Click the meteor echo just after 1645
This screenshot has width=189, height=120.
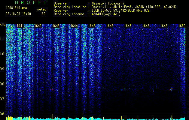[x=103, y=88]
